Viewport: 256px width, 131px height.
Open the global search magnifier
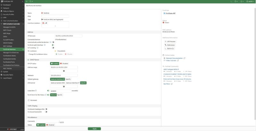30,2
